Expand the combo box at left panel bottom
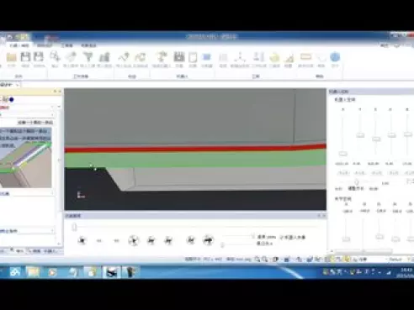The width and height of the screenshot is (414, 310). (x=27, y=231)
